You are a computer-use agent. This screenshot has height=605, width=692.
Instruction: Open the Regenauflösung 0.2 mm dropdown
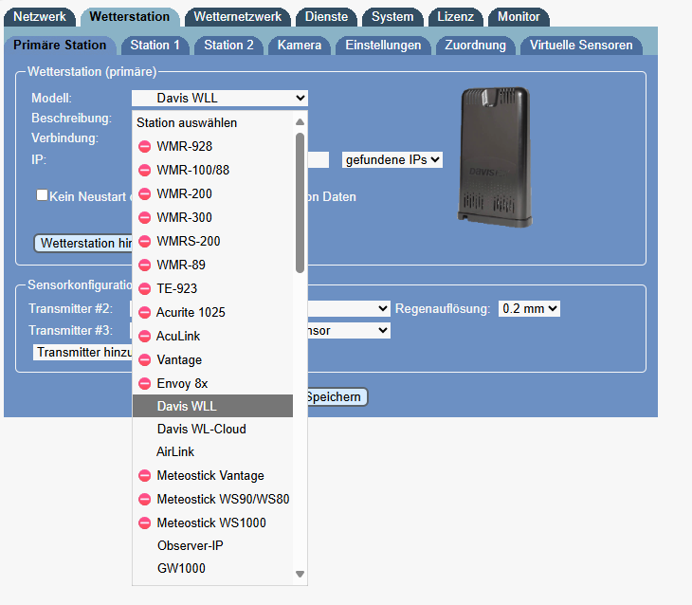[529, 308]
